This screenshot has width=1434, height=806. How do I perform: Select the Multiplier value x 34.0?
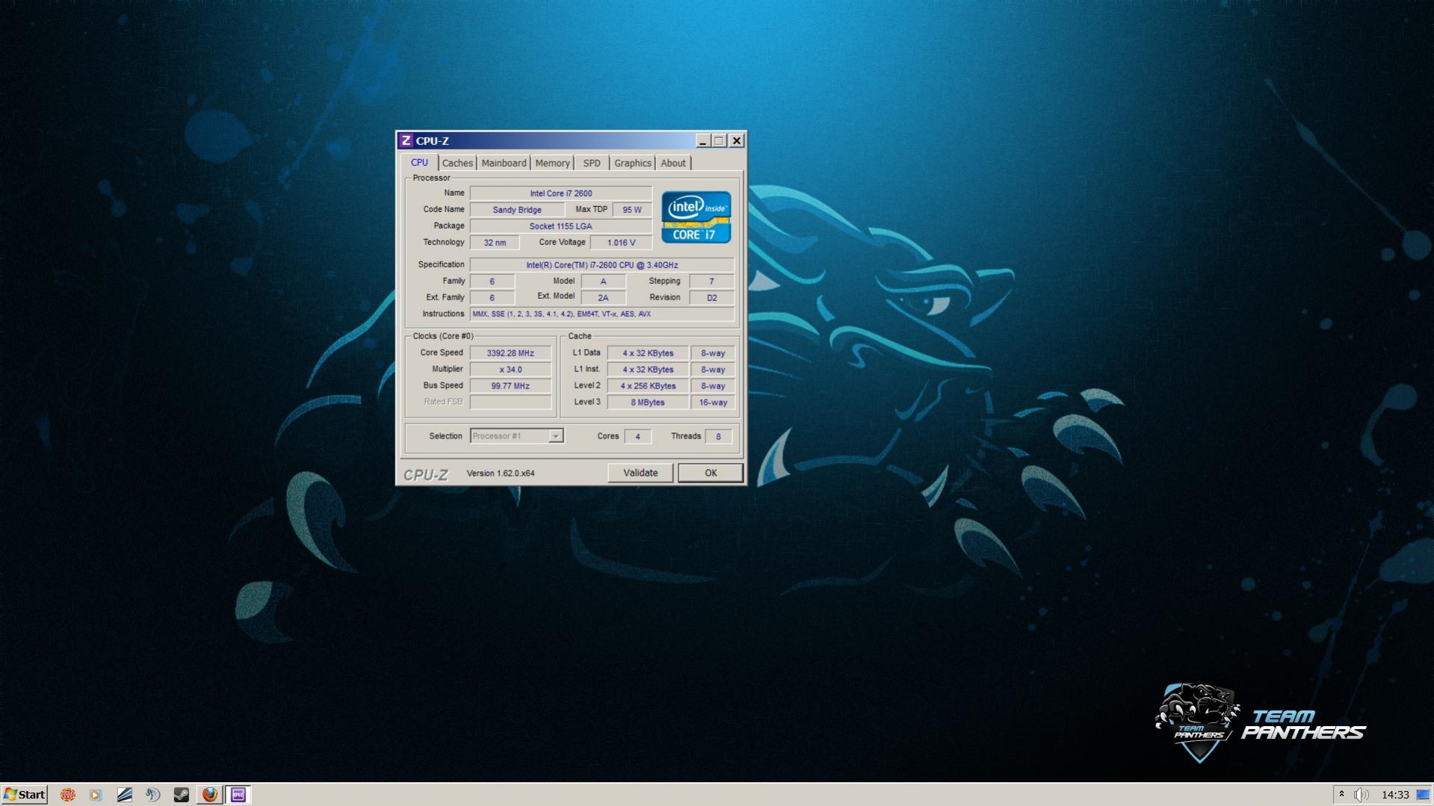(510, 370)
